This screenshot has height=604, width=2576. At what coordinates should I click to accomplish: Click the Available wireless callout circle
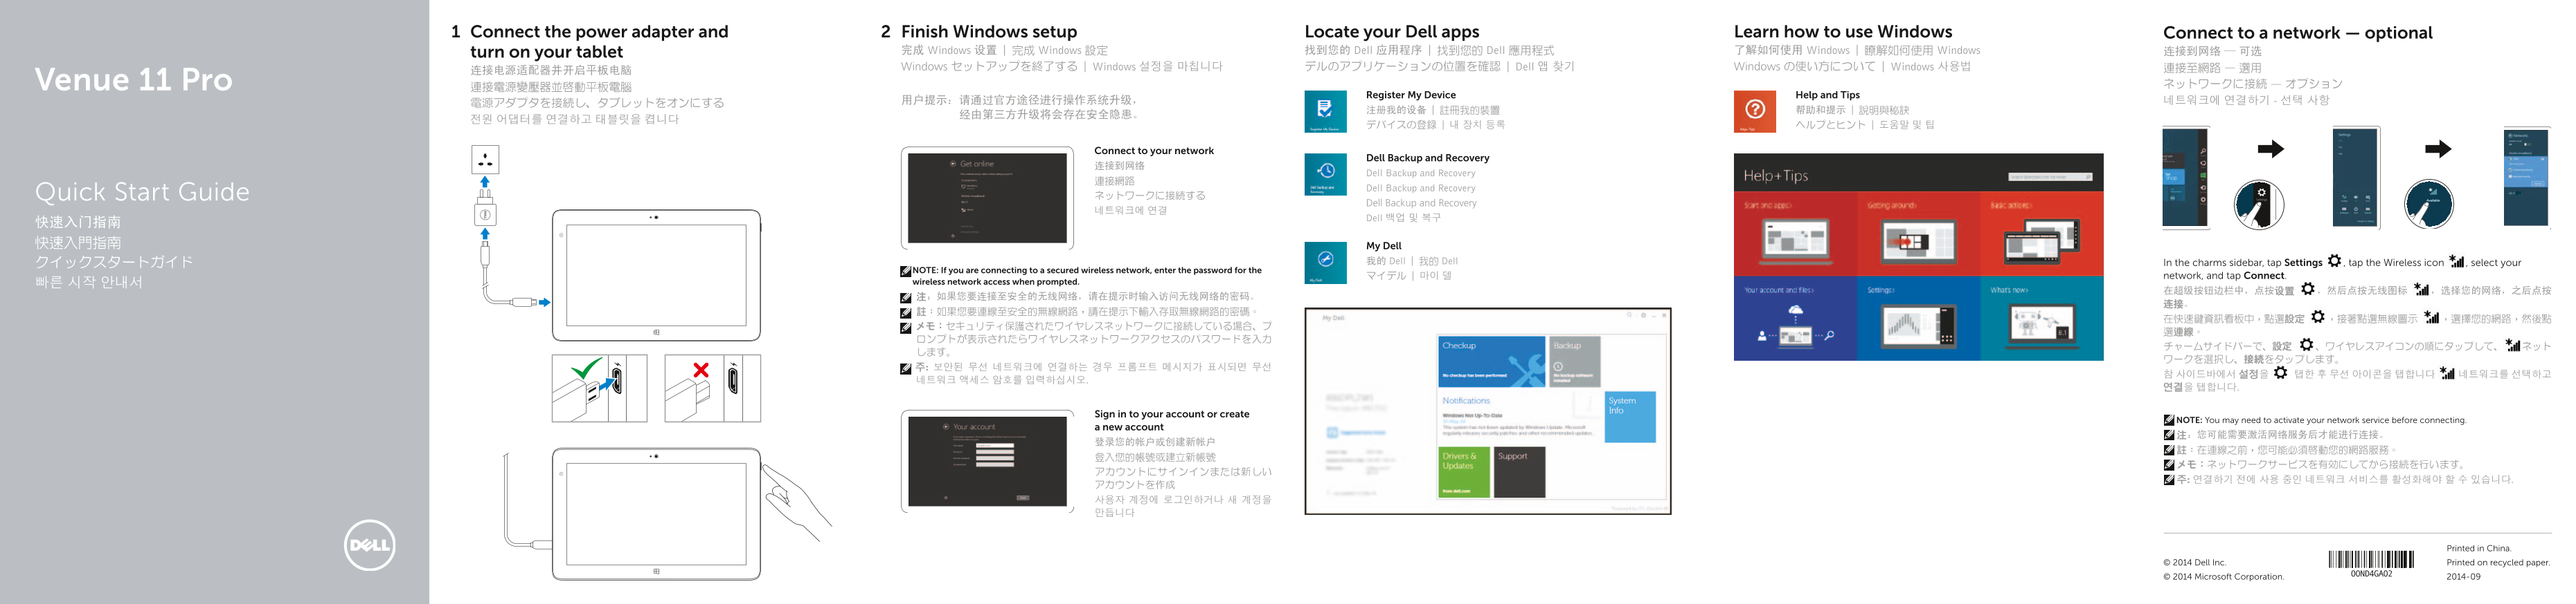coord(2428,205)
